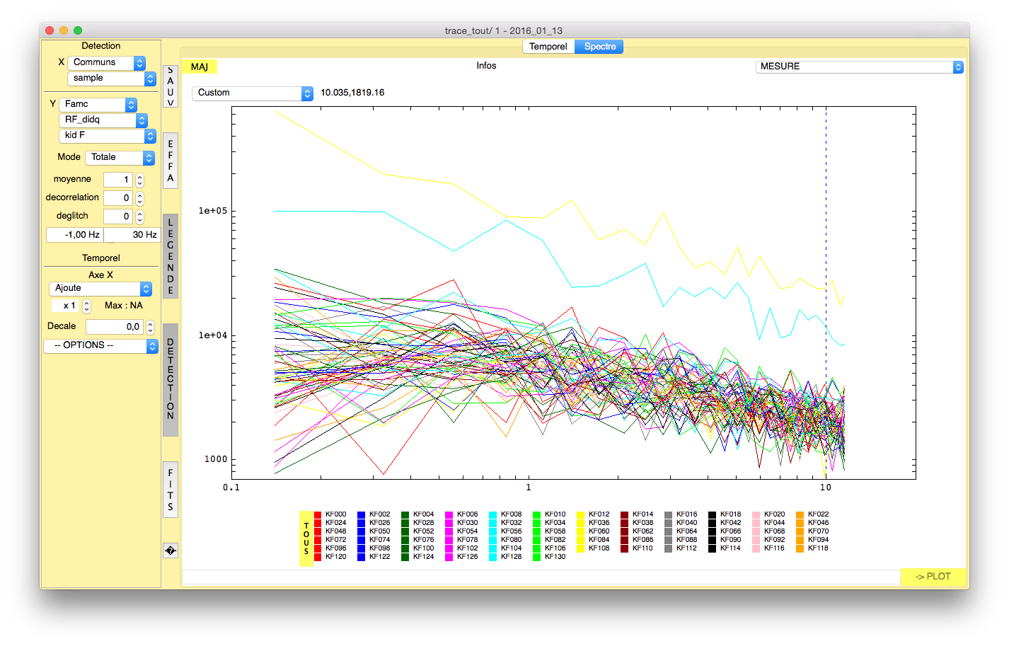
Task: Click the yellow KF012 legend swatch
Action: tap(582, 515)
